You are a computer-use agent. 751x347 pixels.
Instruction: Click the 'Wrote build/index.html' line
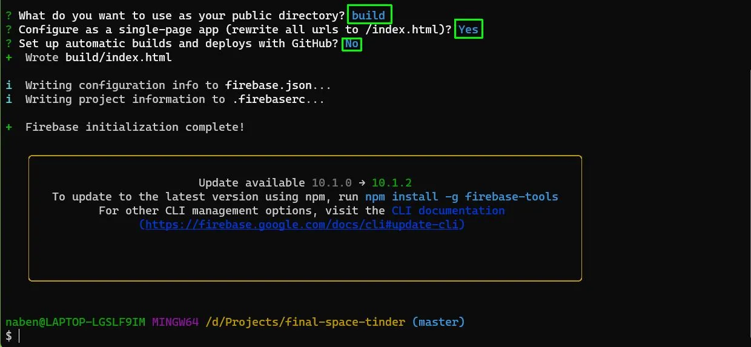[x=98, y=58]
